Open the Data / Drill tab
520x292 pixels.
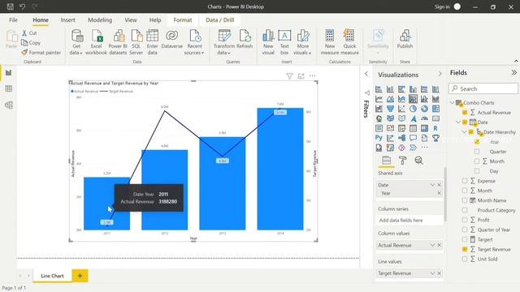point(220,19)
